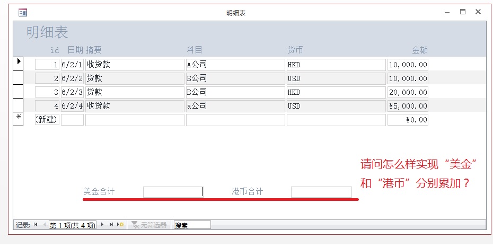
Task: Click the 搜索 search box
Action: [x=191, y=225]
